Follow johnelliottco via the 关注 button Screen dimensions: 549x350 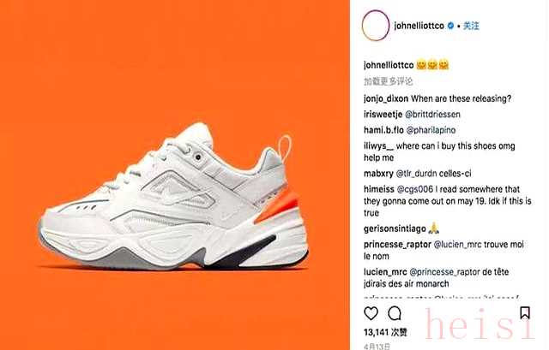click(471, 26)
